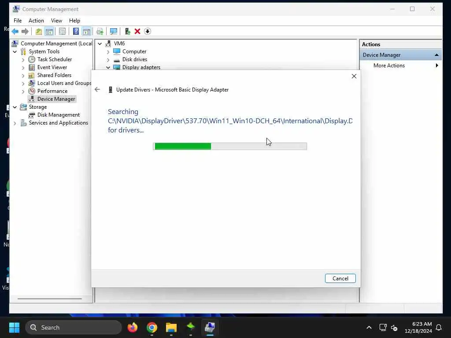Image resolution: width=451 pixels, height=338 pixels.
Task: Expand the Event Viewer node
Action: click(23, 68)
